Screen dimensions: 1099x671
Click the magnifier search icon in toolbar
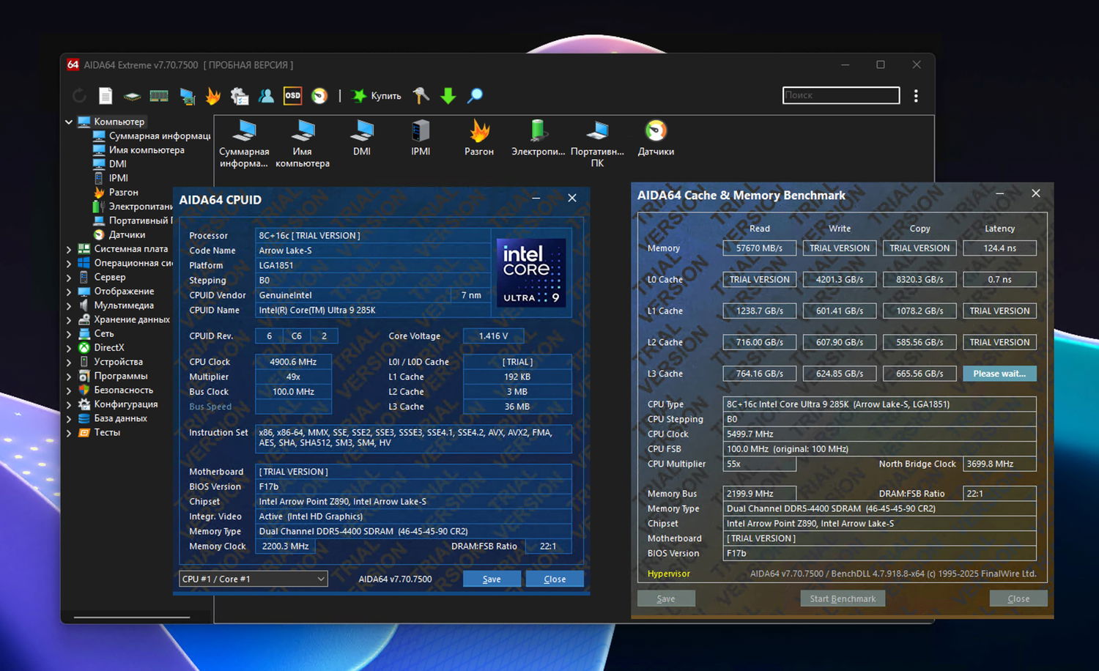click(x=476, y=96)
